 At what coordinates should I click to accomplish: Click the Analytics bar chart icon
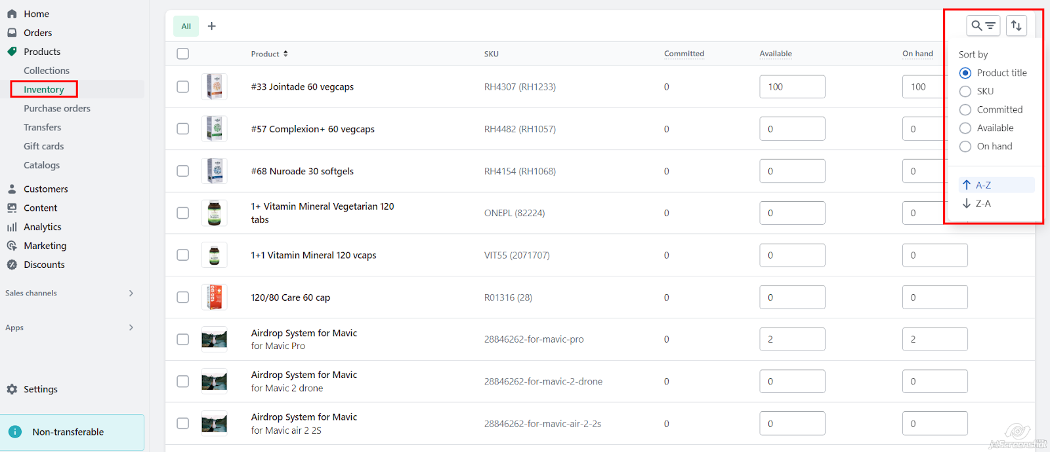point(12,227)
